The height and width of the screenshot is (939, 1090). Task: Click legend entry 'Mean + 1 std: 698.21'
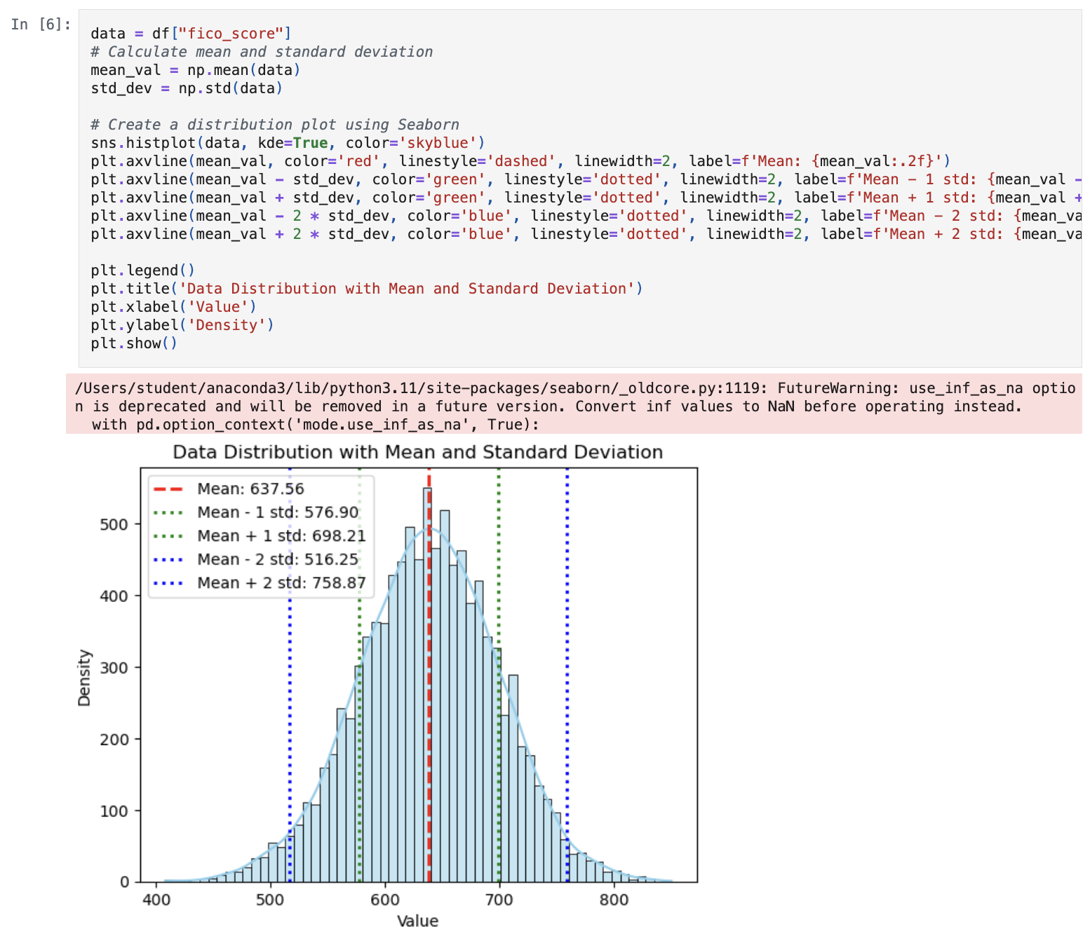[x=281, y=536]
